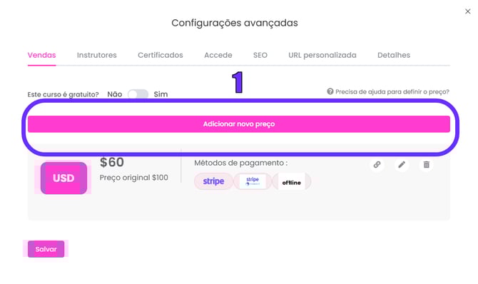Click the USD currency badge
The height and width of the screenshot is (284, 478).
(x=63, y=178)
